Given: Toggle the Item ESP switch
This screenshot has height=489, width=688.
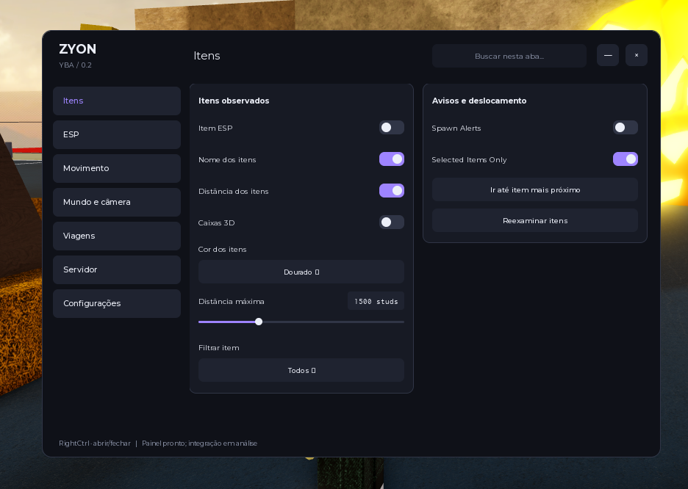Looking at the screenshot, I should [x=391, y=128].
